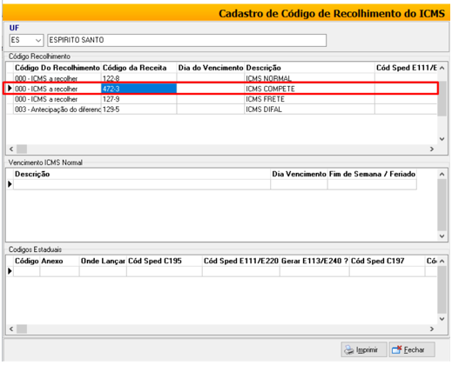Select the ICMS FRETE row
Image resolution: width=452 pixels, height=365 pixels.
[222, 99]
